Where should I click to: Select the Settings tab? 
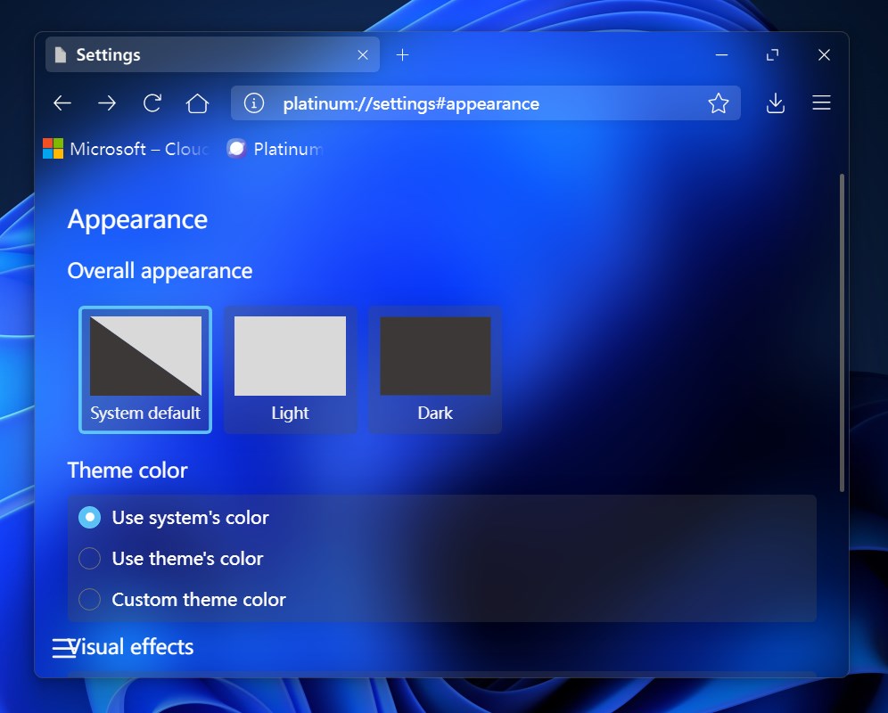pos(212,54)
